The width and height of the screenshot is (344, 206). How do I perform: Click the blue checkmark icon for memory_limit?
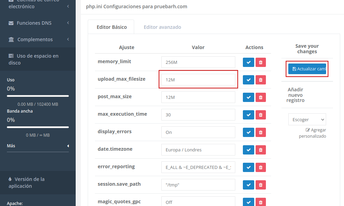(248, 62)
